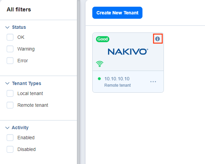Click the NAKIVO logo on tenant card
This screenshot has width=205, height=164.
click(x=128, y=52)
